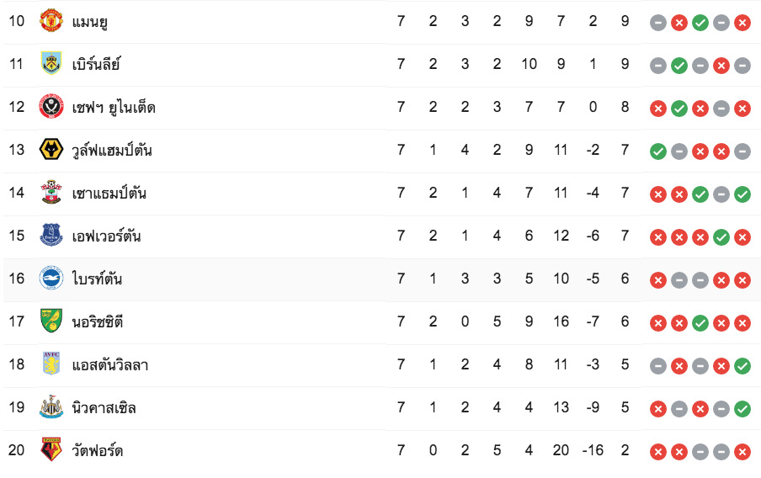Image resolution: width=761 pixels, height=478 pixels.
Task: Click the Wolverhampton wolf crest icon
Action: [51, 150]
